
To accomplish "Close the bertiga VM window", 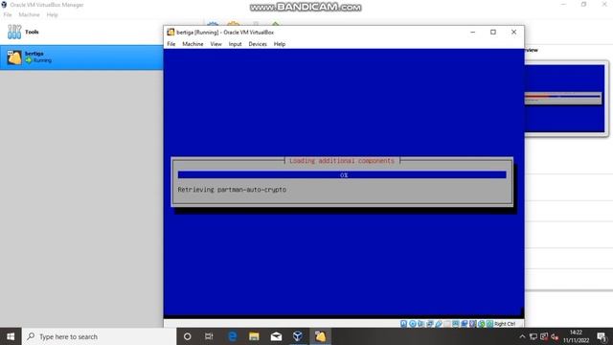I will pyautogui.click(x=513, y=32).
